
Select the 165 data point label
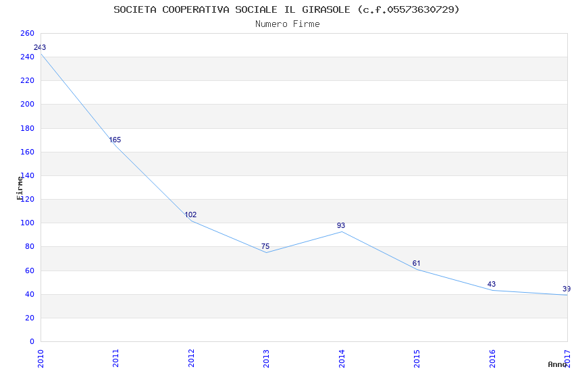(x=115, y=140)
